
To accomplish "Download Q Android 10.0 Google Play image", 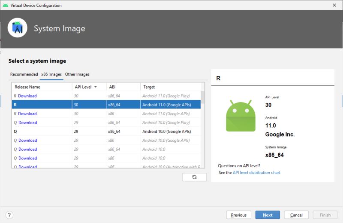I will [27, 122].
